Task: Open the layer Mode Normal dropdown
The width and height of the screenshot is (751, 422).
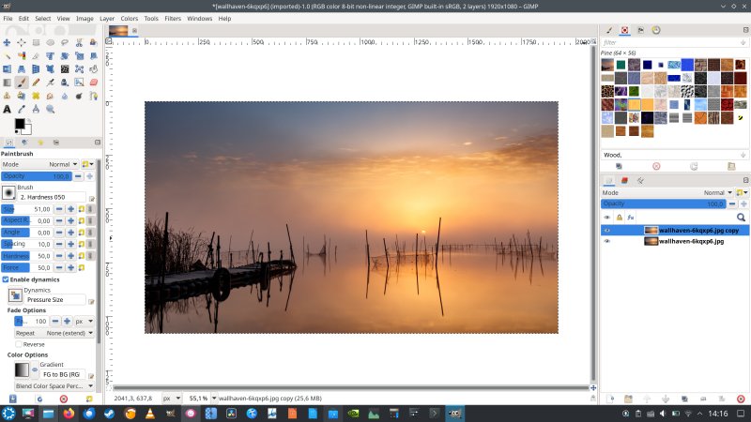Action: coord(667,192)
